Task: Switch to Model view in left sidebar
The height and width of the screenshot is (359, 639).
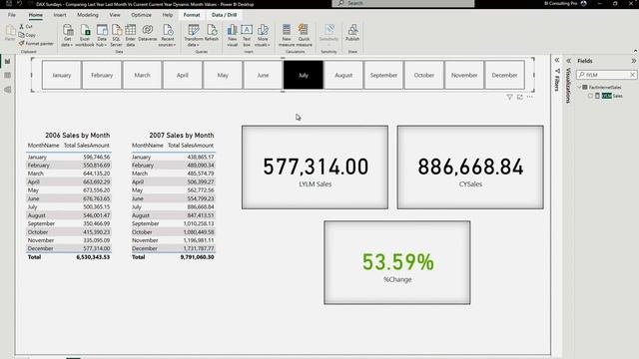Action: pyautogui.click(x=7, y=90)
